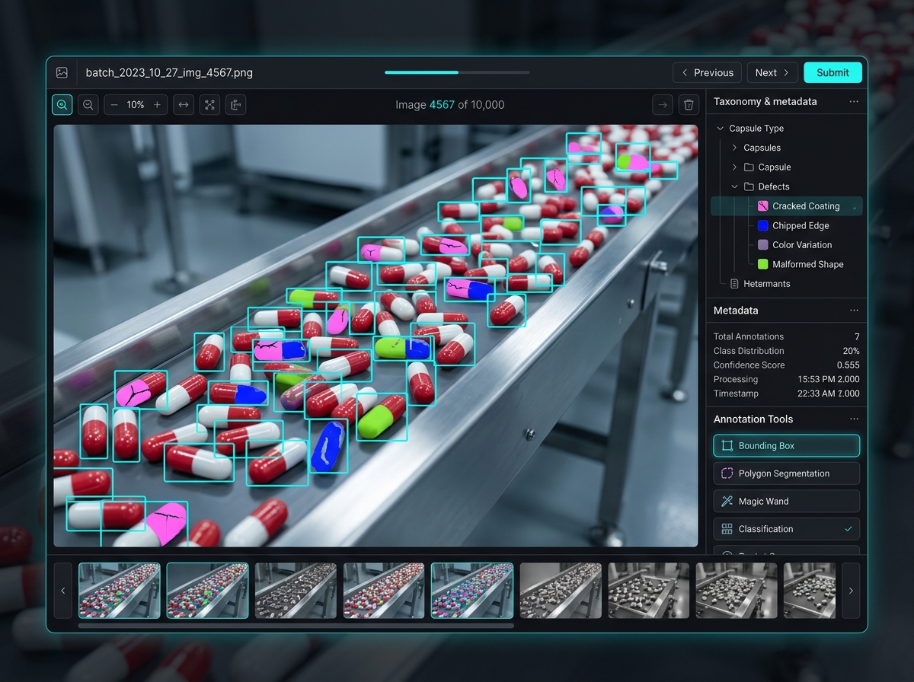
Task: Submit the current annotation
Action: tap(833, 73)
